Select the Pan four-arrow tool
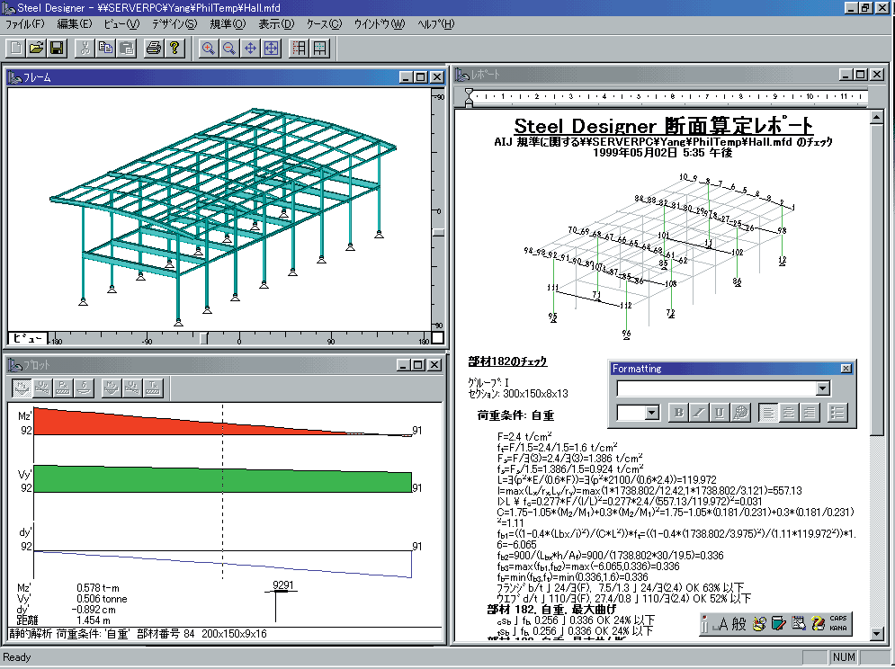 coord(250,48)
